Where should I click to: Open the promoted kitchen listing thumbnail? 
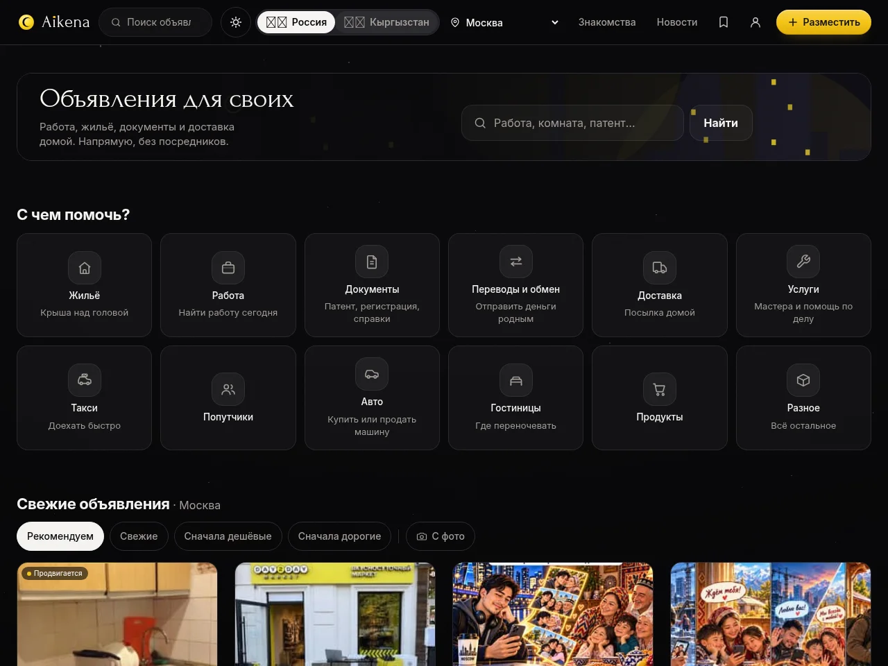tap(117, 615)
